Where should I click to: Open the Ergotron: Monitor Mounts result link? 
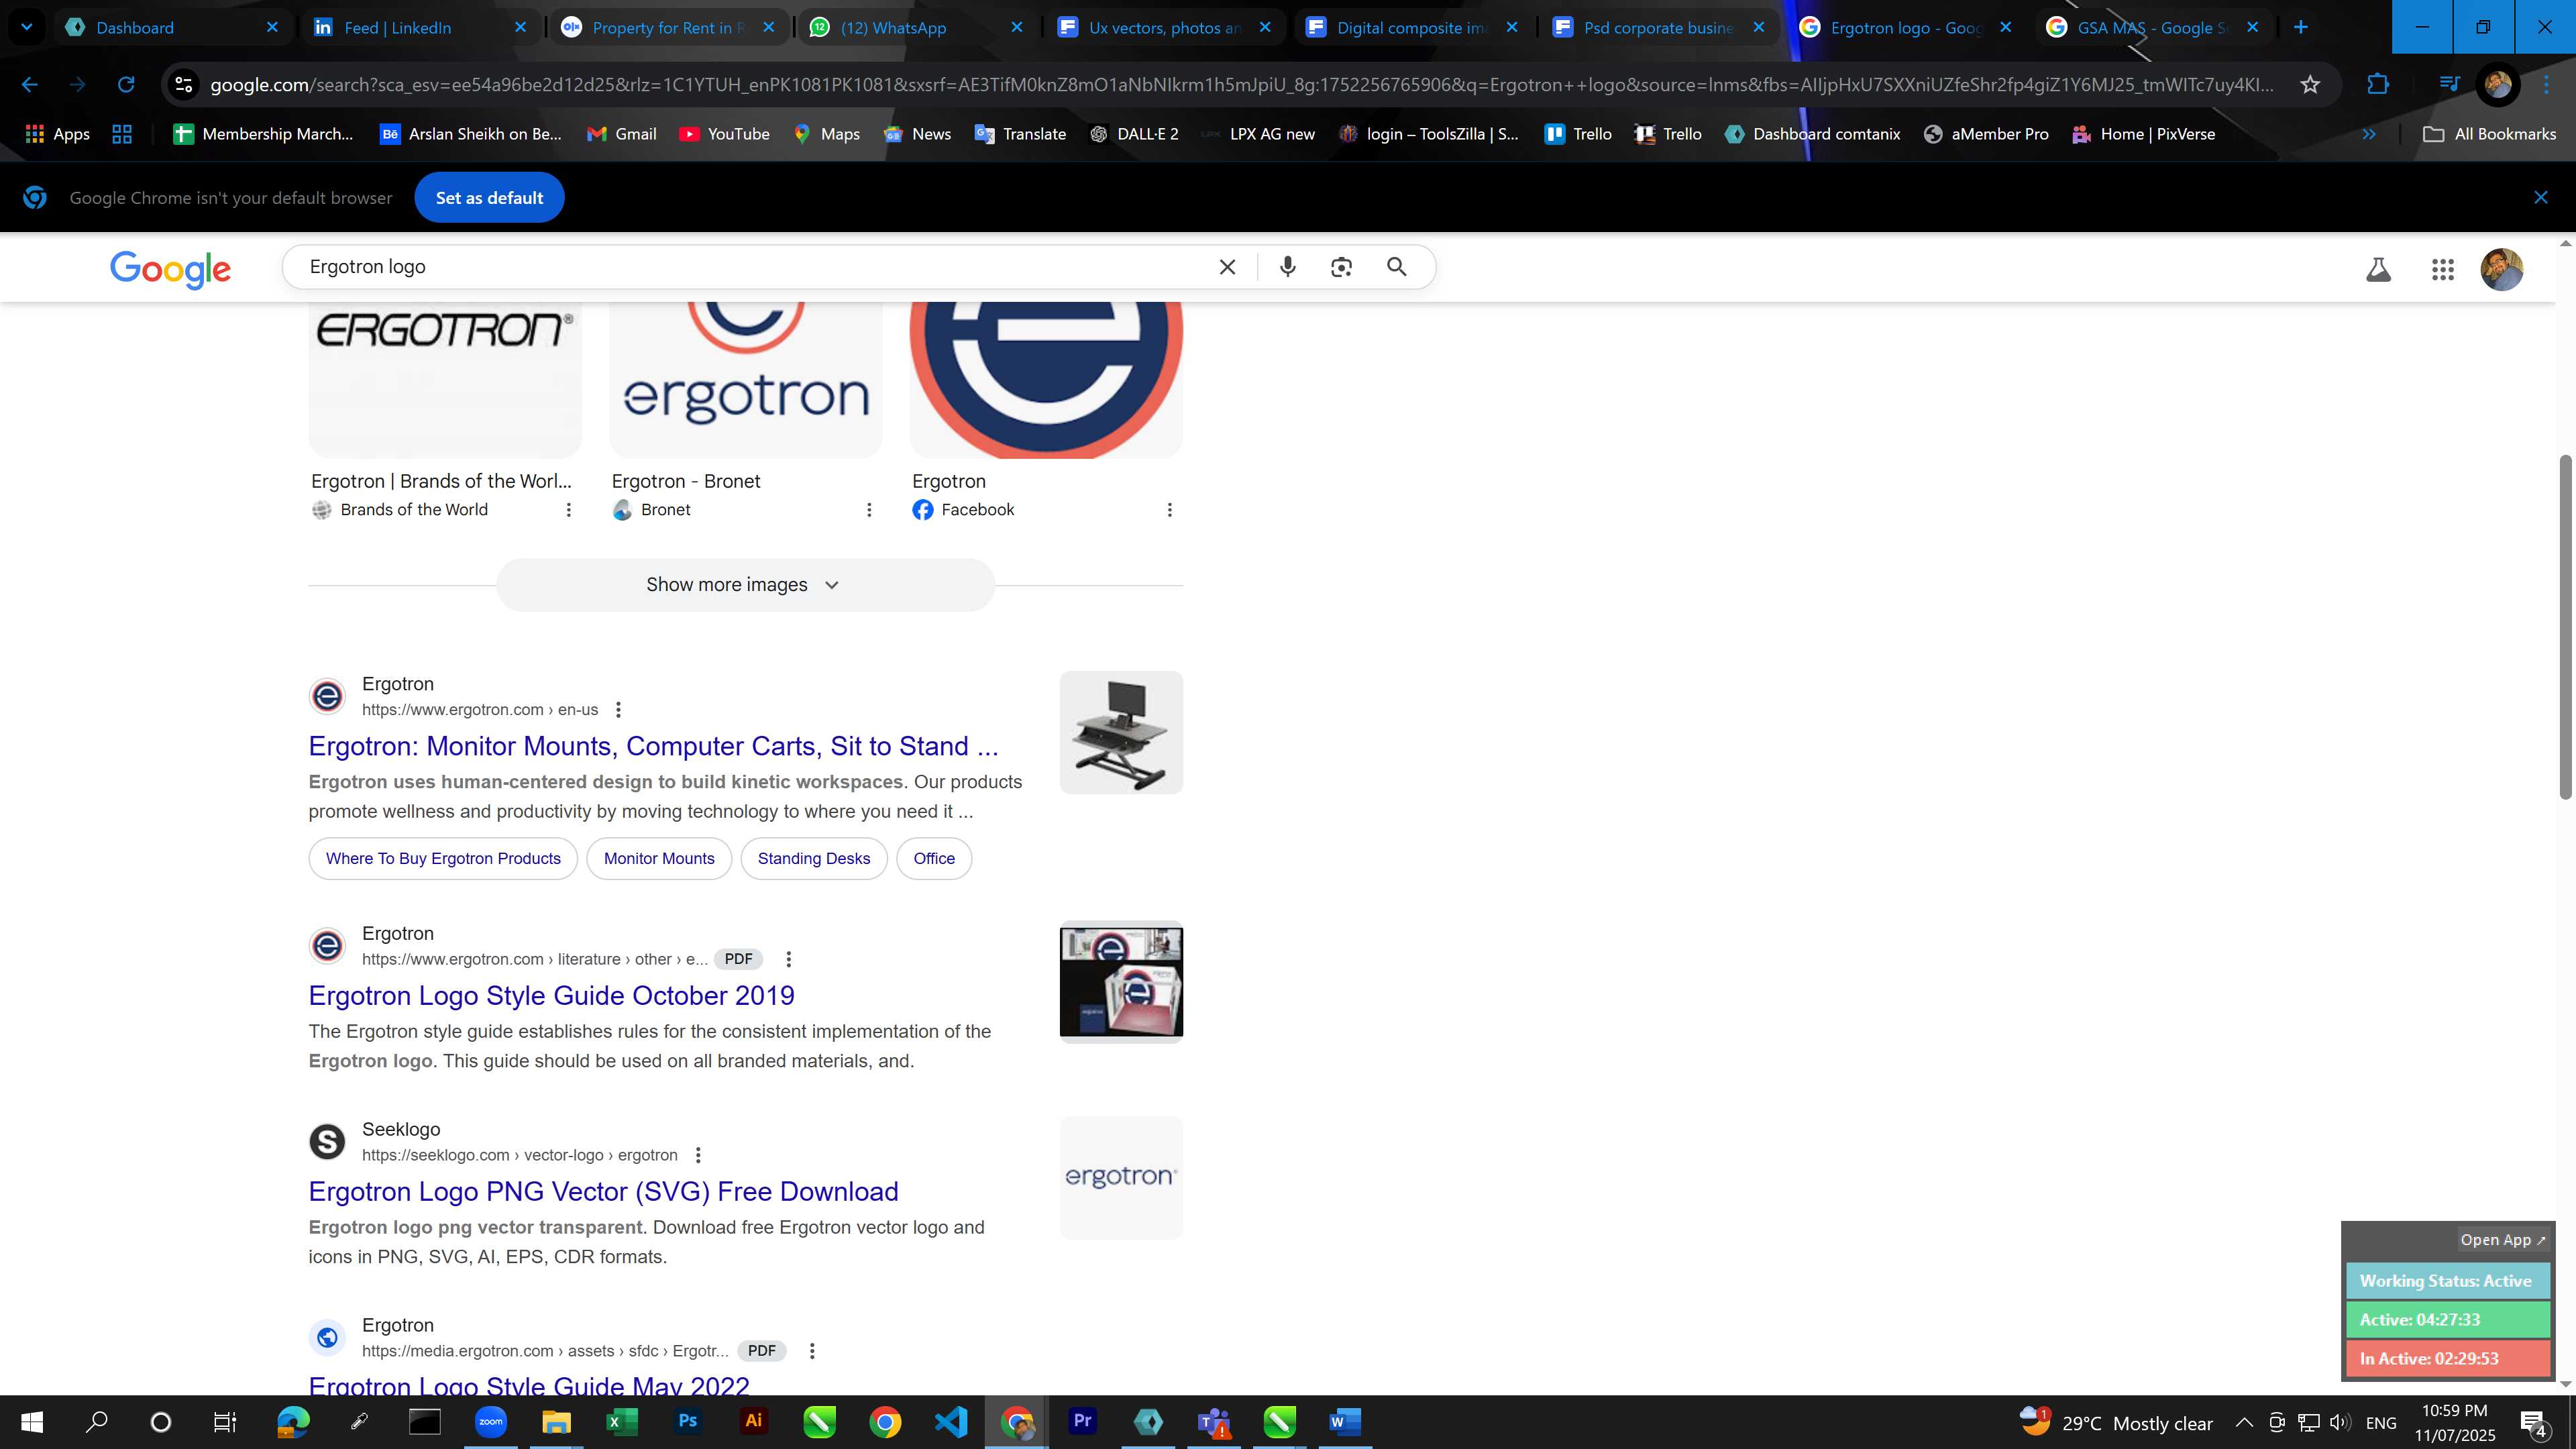[653, 746]
